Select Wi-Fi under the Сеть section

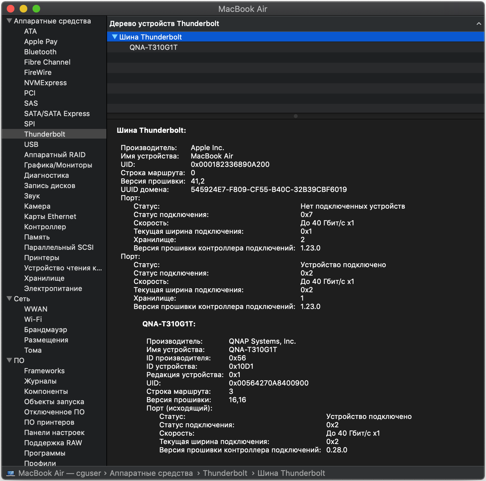33,319
